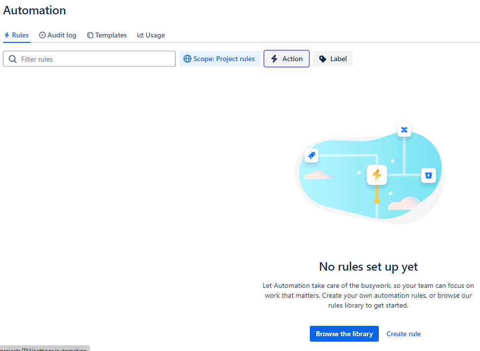Open the Usage tab

click(x=150, y=35)
